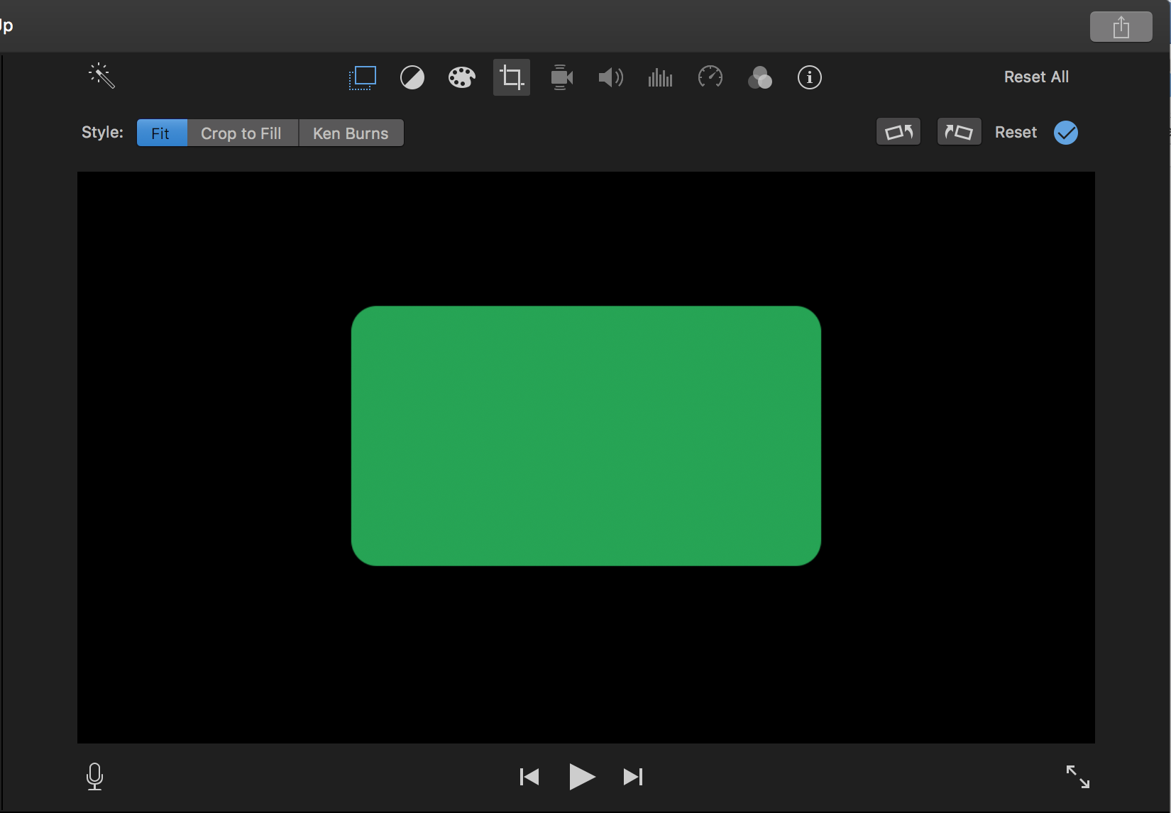
Task: Select the cropping tool icon
Action: click(x=512, y=77)
